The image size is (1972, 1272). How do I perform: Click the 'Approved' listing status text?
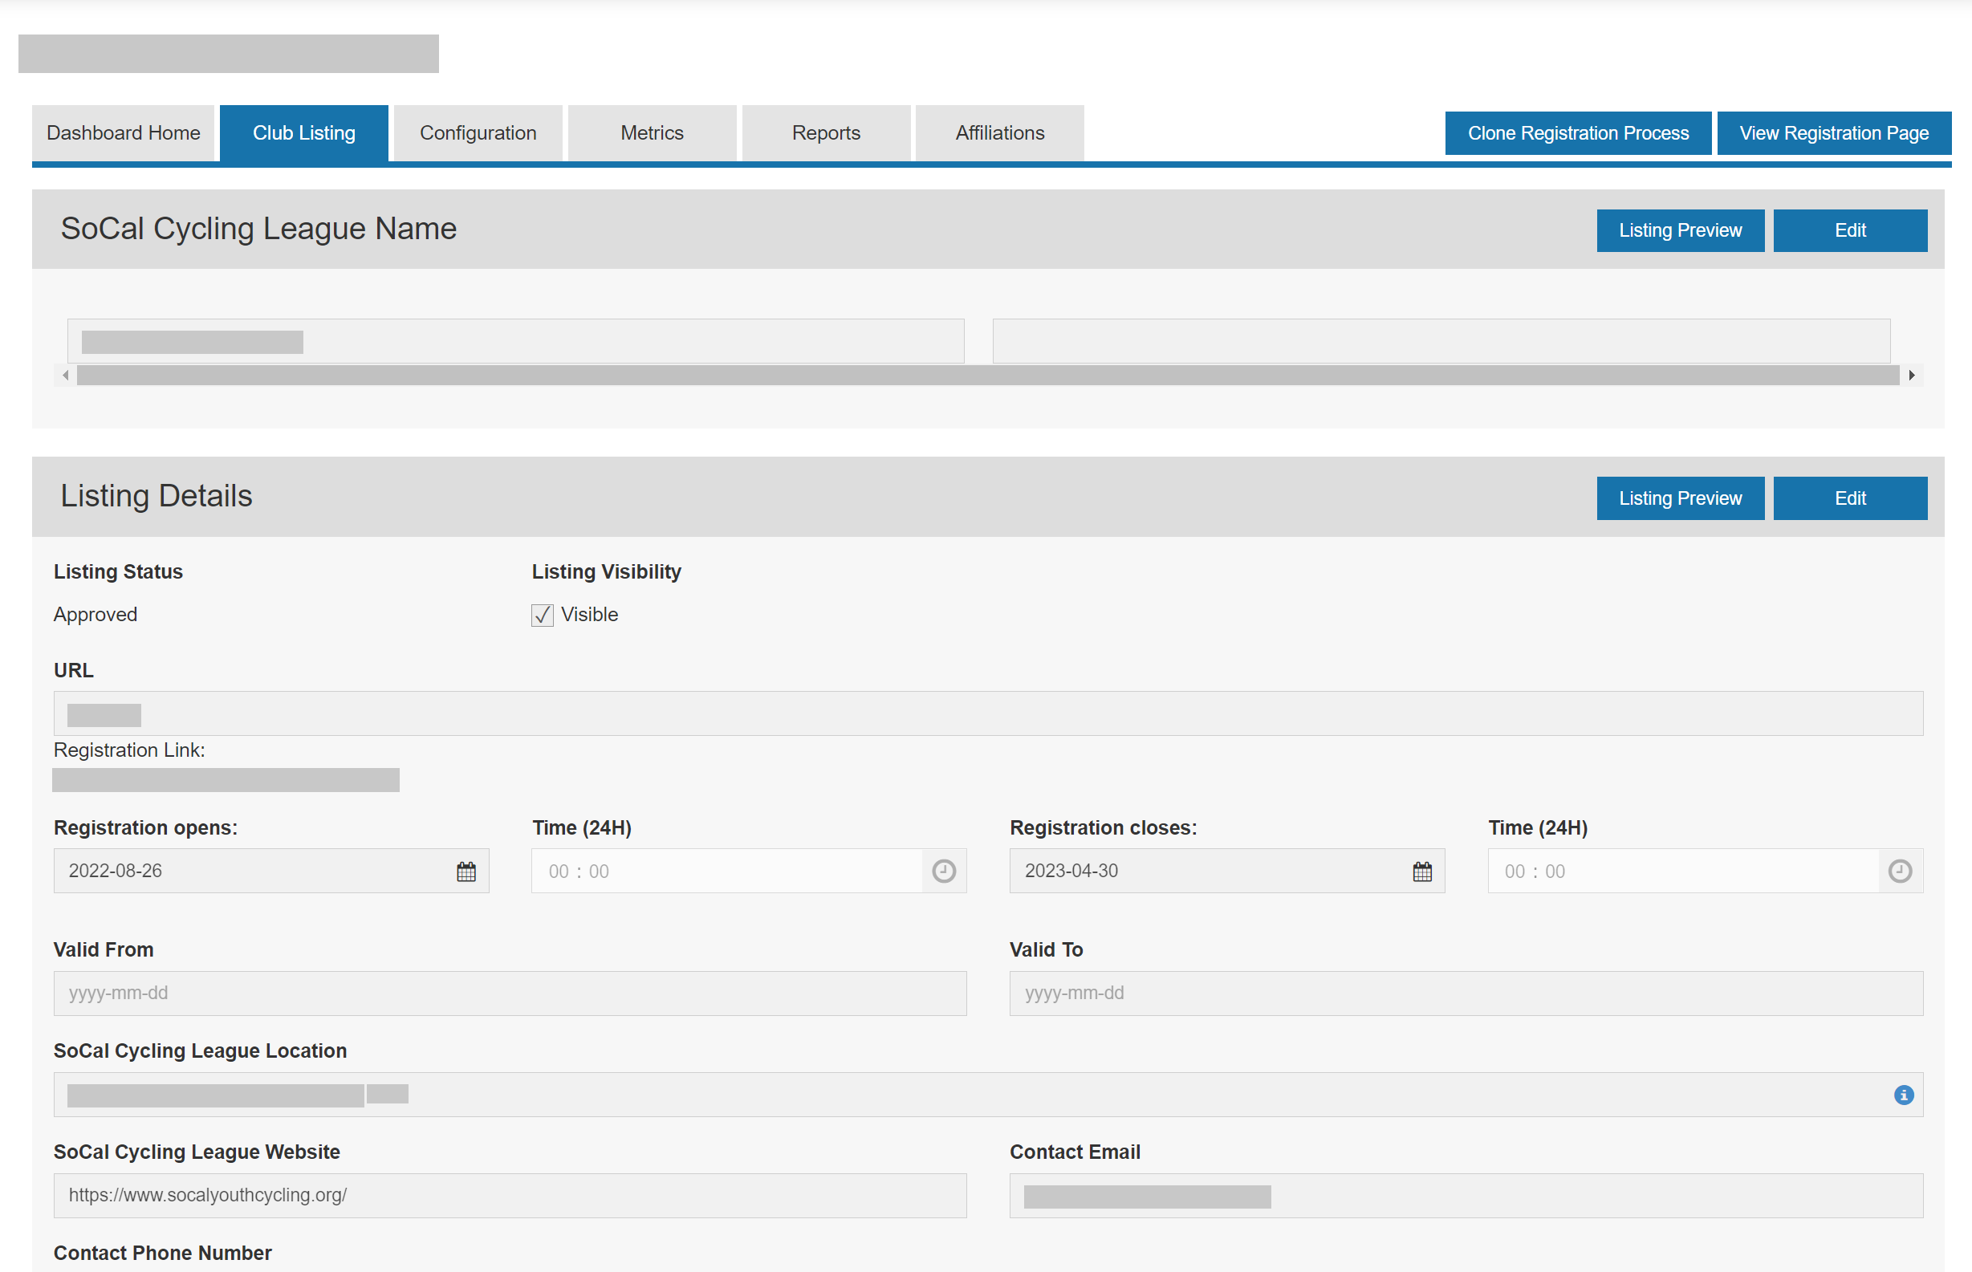(95, 615)
